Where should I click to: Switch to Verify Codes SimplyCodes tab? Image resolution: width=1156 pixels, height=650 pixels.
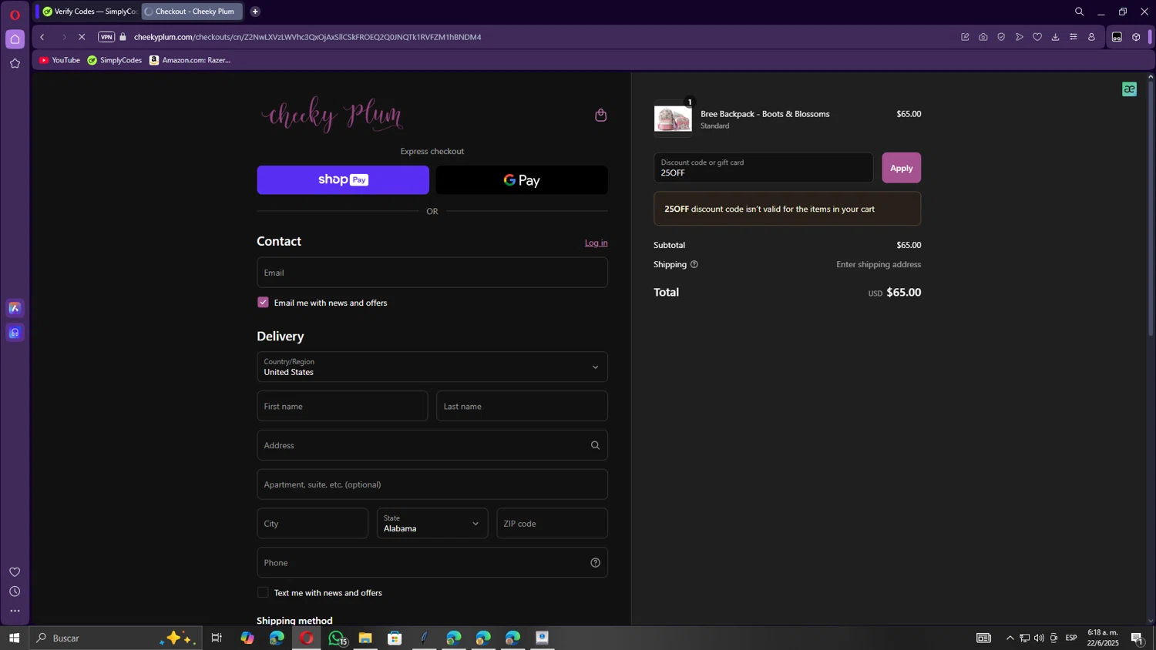[89, 12]
